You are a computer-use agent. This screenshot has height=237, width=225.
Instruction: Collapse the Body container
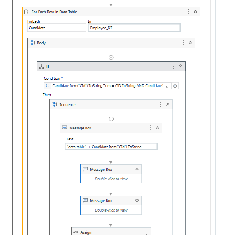tap(190, 43)
